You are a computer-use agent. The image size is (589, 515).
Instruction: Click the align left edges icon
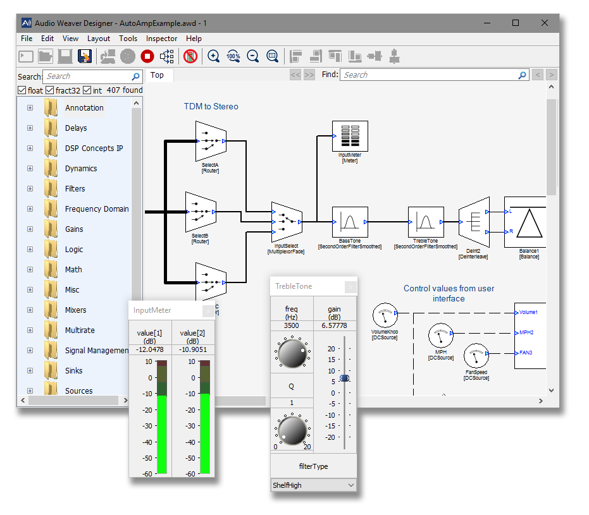pyautogui.click(x=296, y=57)
